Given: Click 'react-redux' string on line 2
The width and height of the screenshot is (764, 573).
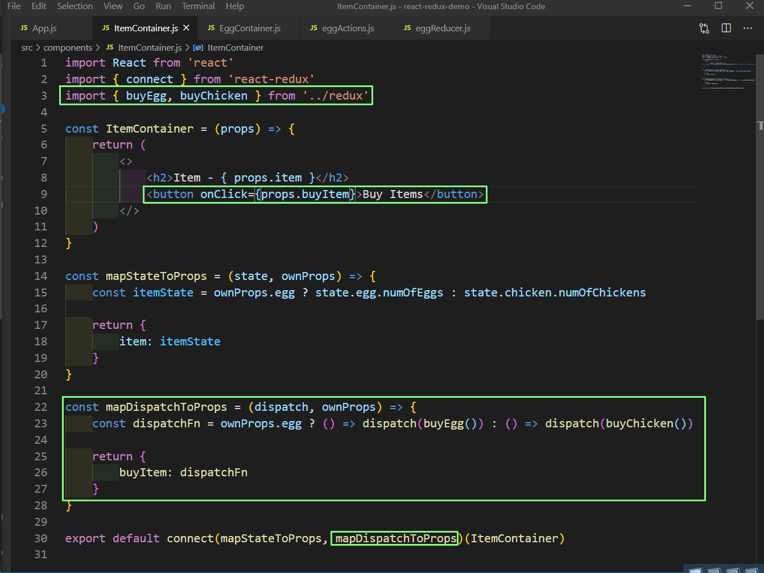Looking at the screenshot, I should coord(271,79).
